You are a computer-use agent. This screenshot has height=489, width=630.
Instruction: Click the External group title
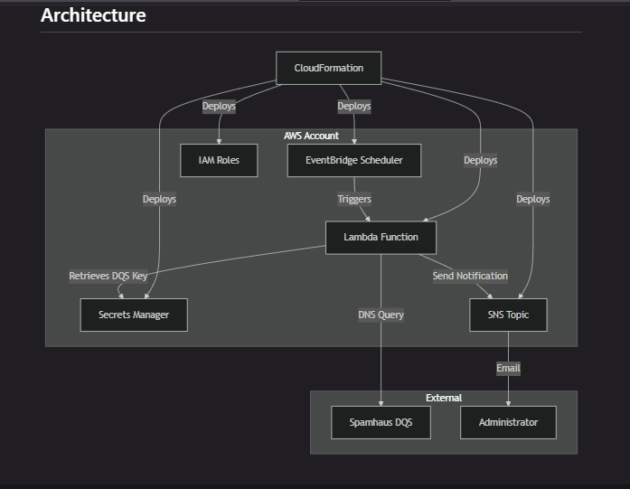click(444, 398)
